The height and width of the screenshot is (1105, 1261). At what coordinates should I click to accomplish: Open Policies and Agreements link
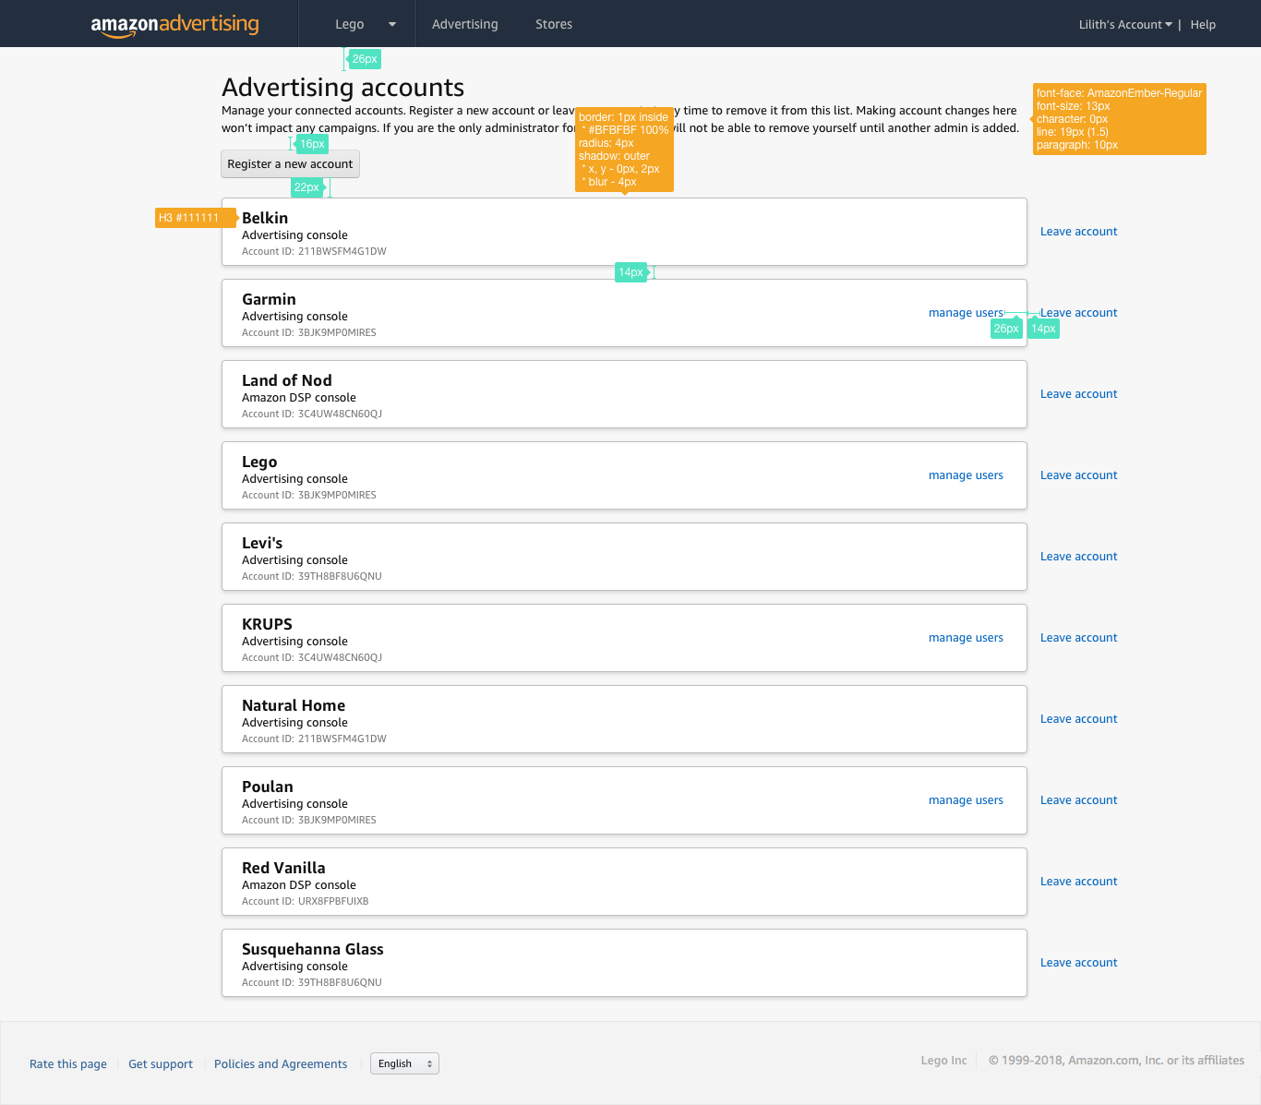(281, 1064)
